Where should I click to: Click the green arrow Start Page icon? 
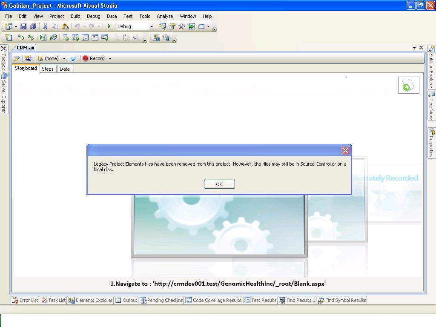pos(192,26)
